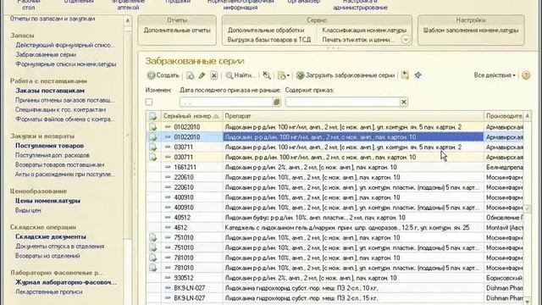Click down arrow of table vertical scrollbar
The height and width of the screenshot is (305, 542).
point(527,301)
